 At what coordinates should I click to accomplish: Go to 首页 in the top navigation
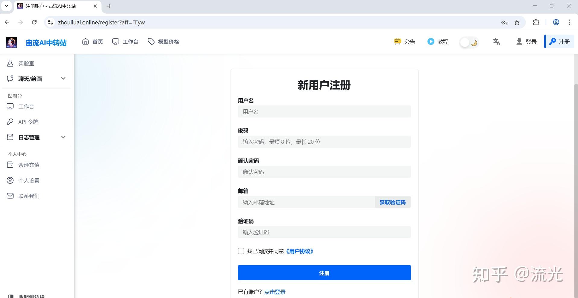[x=93, y=42]
